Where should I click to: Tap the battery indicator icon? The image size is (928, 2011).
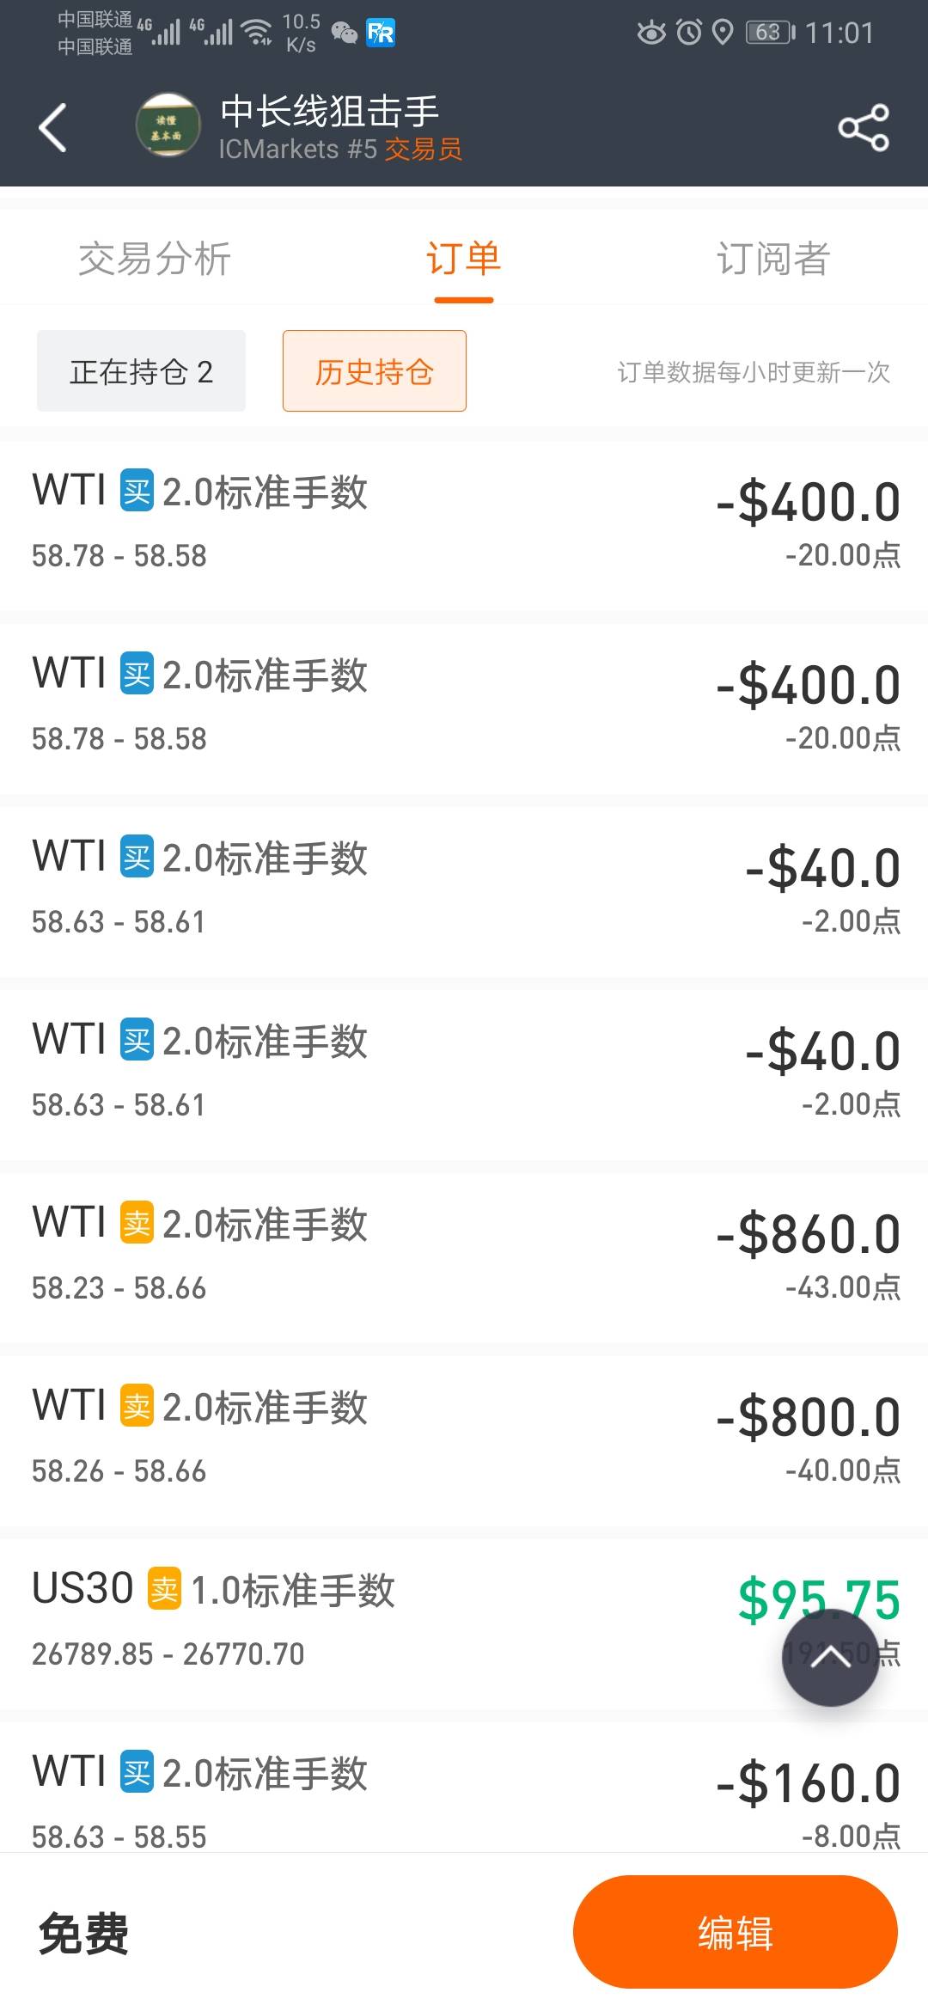(770, 33)
